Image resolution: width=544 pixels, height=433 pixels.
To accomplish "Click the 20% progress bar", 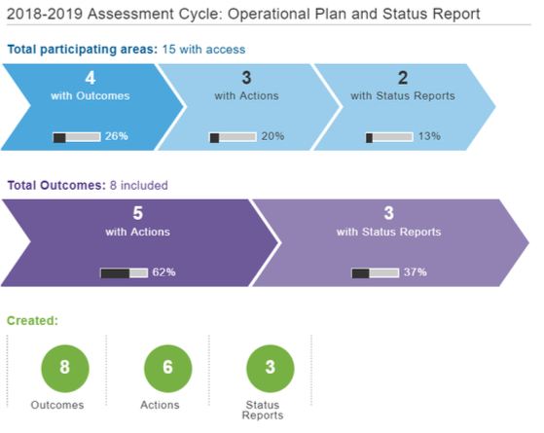I will click(x=233, y=137).
